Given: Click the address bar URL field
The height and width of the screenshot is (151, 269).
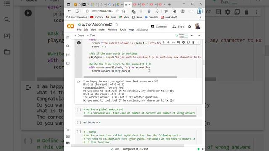Looking at the screenshot, I should coord(102,11).
